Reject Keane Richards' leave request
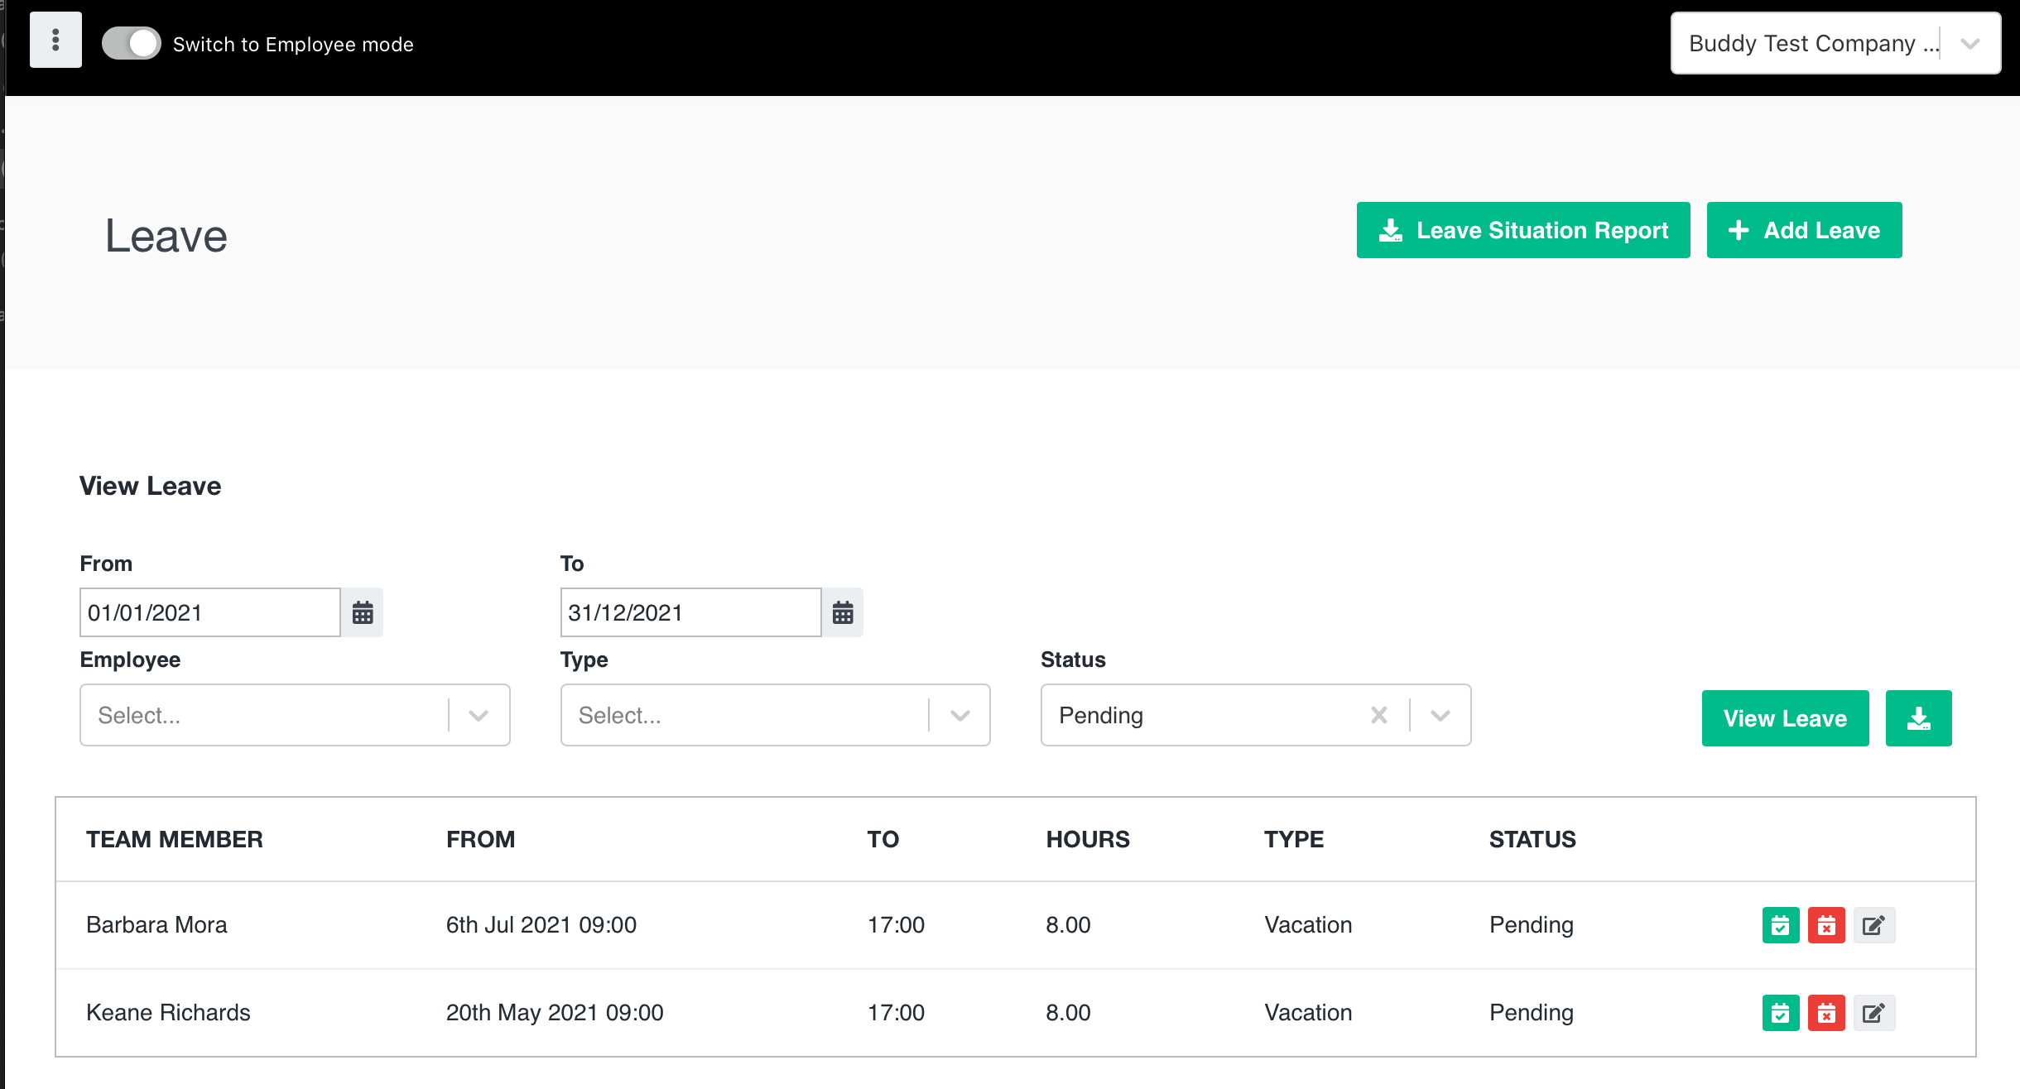 [x=1825, y=1012]
